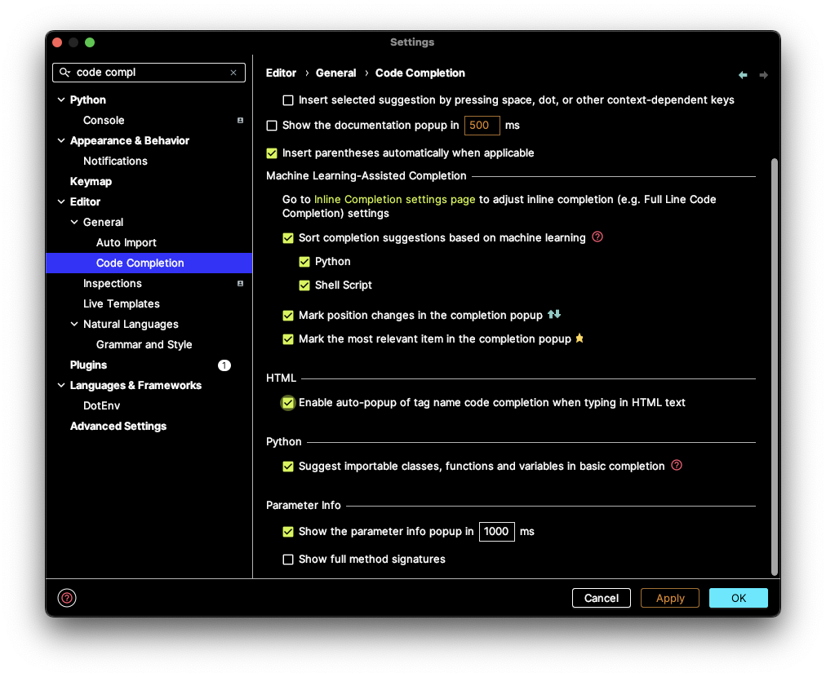The width and height of the screenshot is (826, 677).
Task: Clear the settings search field text
Action: (x=233, y=73)
